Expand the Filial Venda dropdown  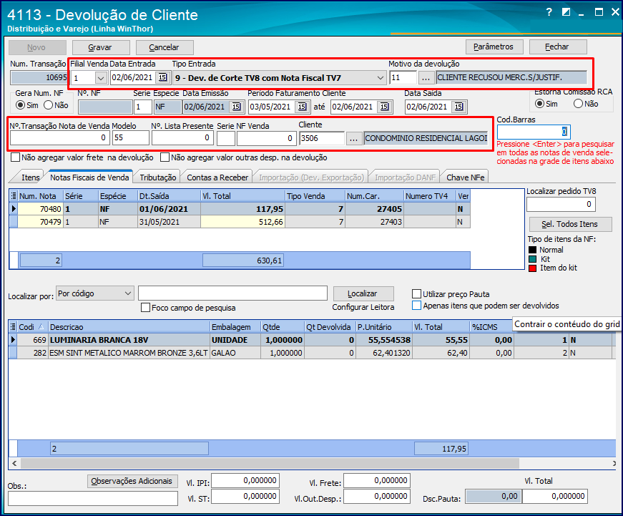[x=101, y=78]
